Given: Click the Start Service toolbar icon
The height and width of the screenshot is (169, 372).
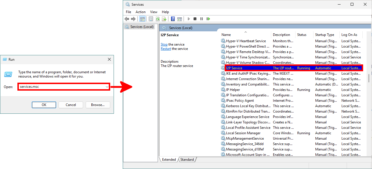Looking at the screenshot, I should [x=189, y=19].
